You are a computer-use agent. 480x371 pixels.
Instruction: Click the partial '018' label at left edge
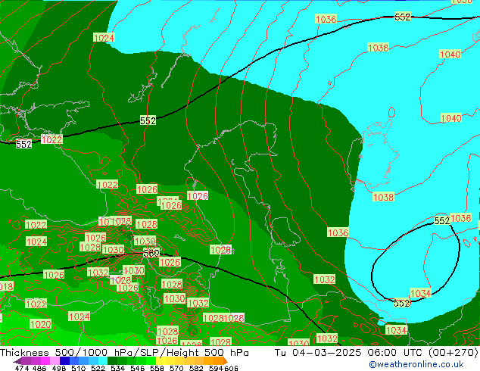coord(6,286)
